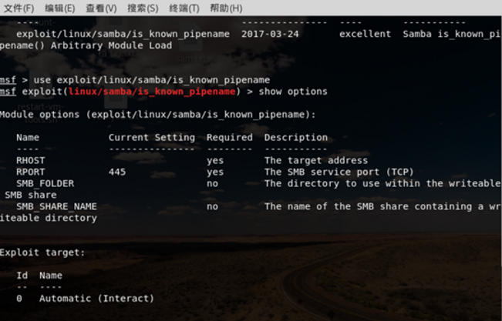Click the 'iteable directory' wrapped line
Image resolution: width=502 pixels, height=321 pixels.
pos(49,218)
